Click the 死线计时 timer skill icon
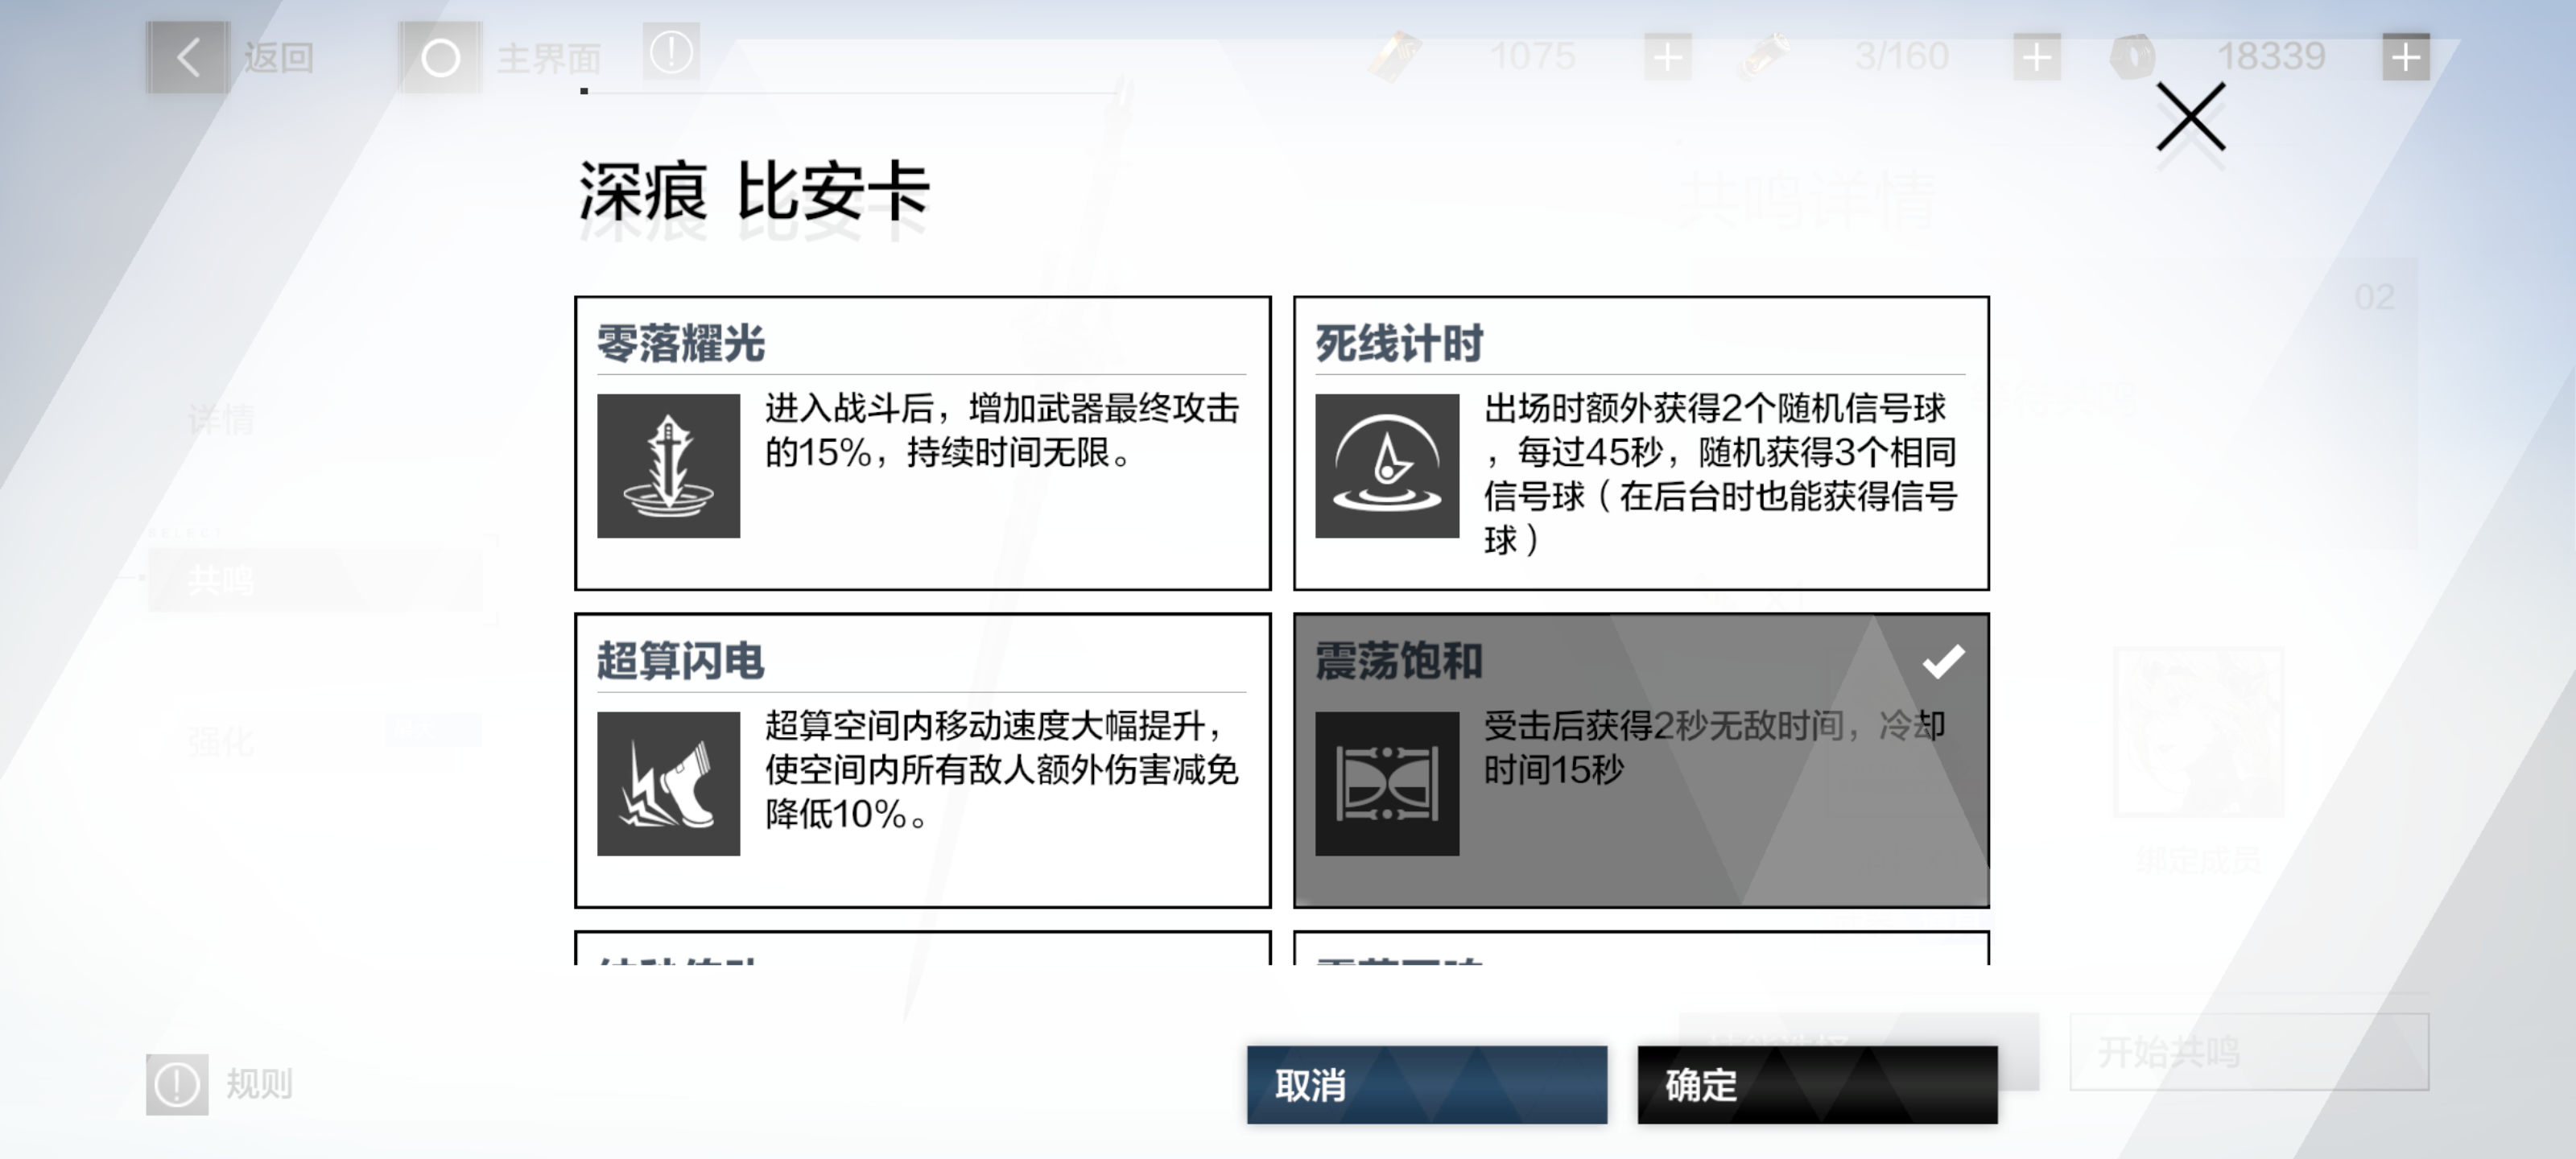This screenshot has height=1159, width=2576. click(x=1387, y=466)
